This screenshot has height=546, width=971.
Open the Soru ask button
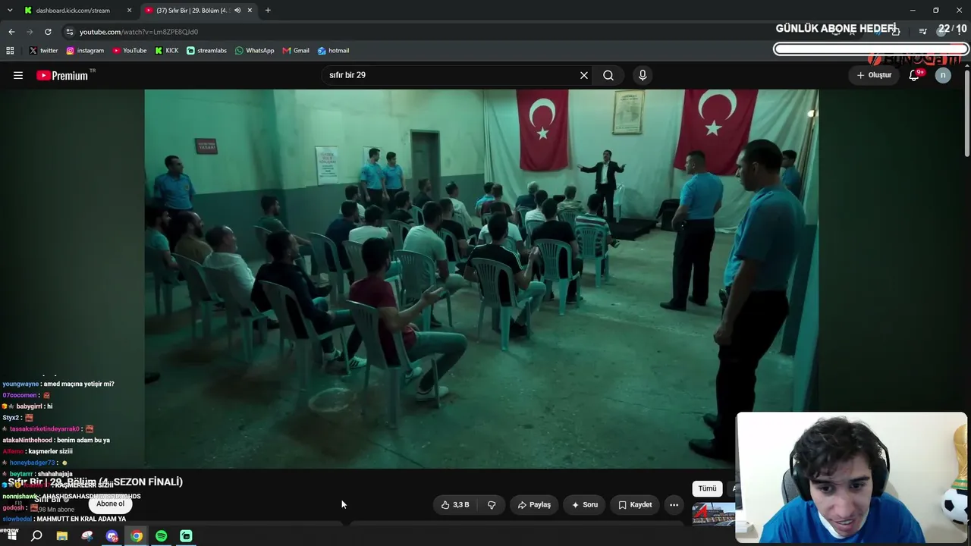(x=585, y=504)
